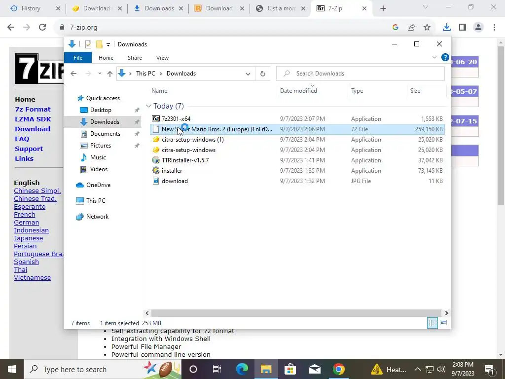Click Windows taskbar search box

tap(103, 369)
